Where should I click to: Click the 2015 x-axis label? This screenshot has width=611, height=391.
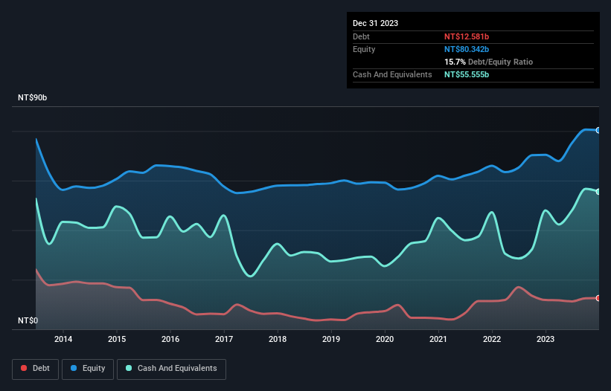[117, 339]
